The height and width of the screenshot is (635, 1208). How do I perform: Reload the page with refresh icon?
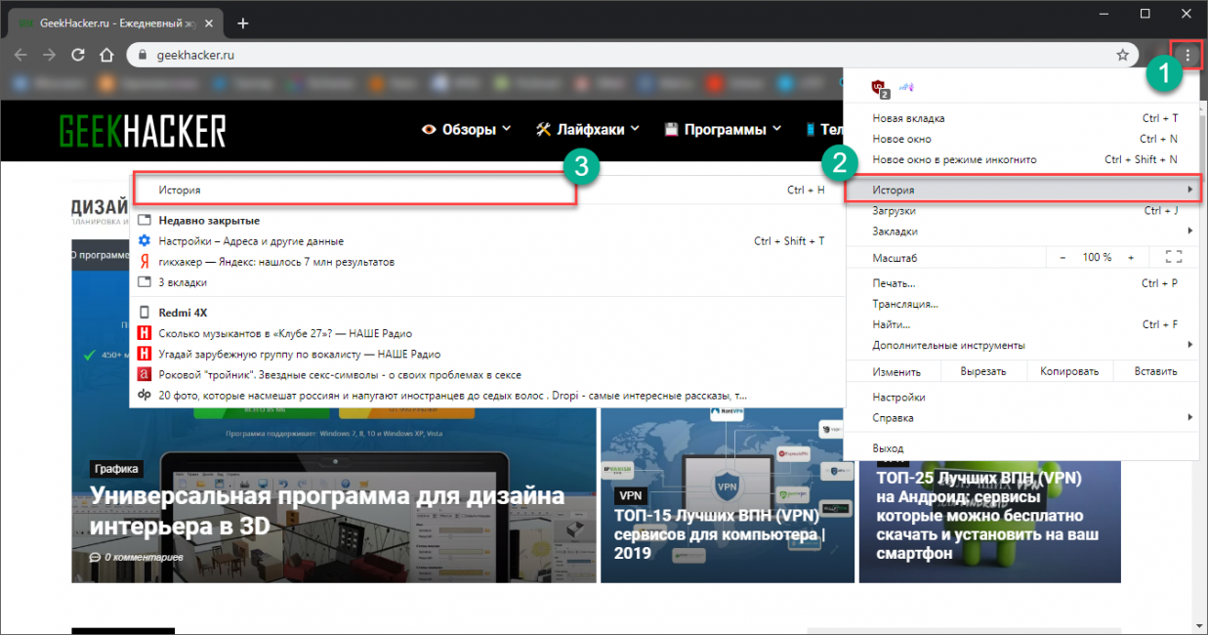coord(78,56)
